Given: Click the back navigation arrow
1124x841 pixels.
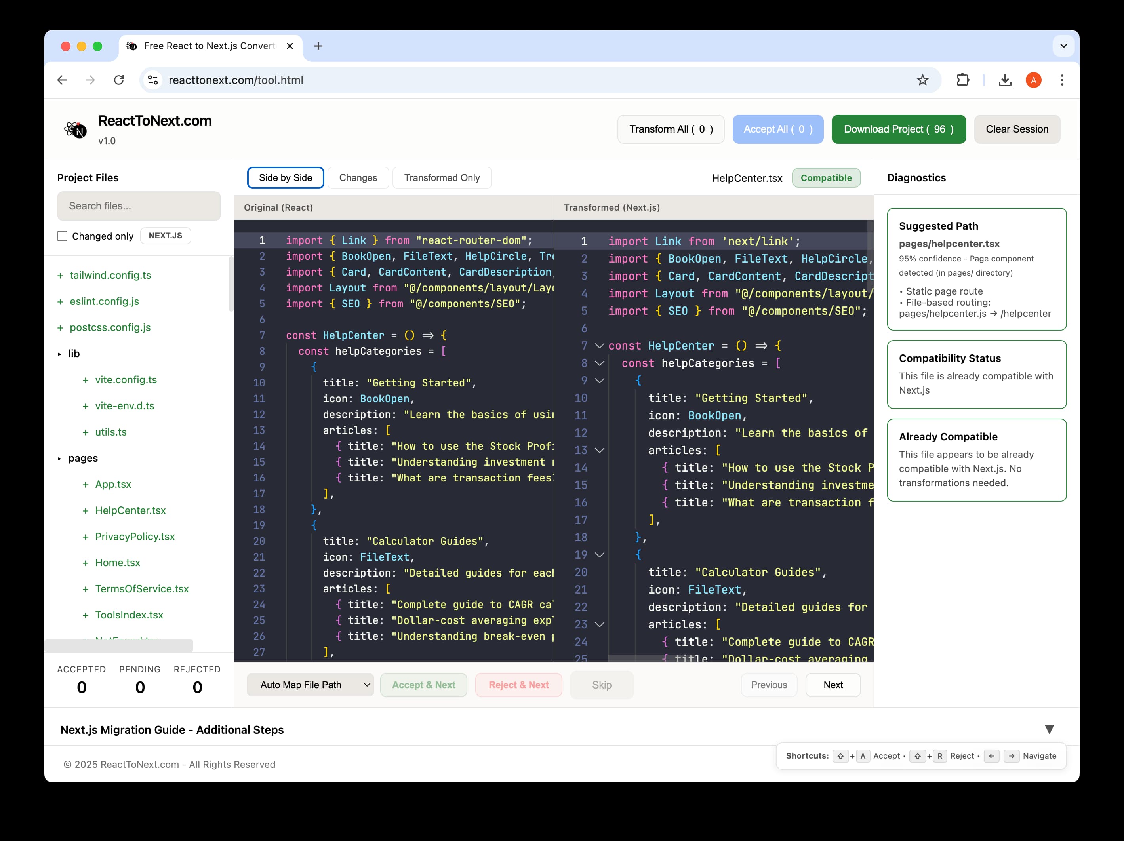Looking at the screenshot, I should [62, 80].
